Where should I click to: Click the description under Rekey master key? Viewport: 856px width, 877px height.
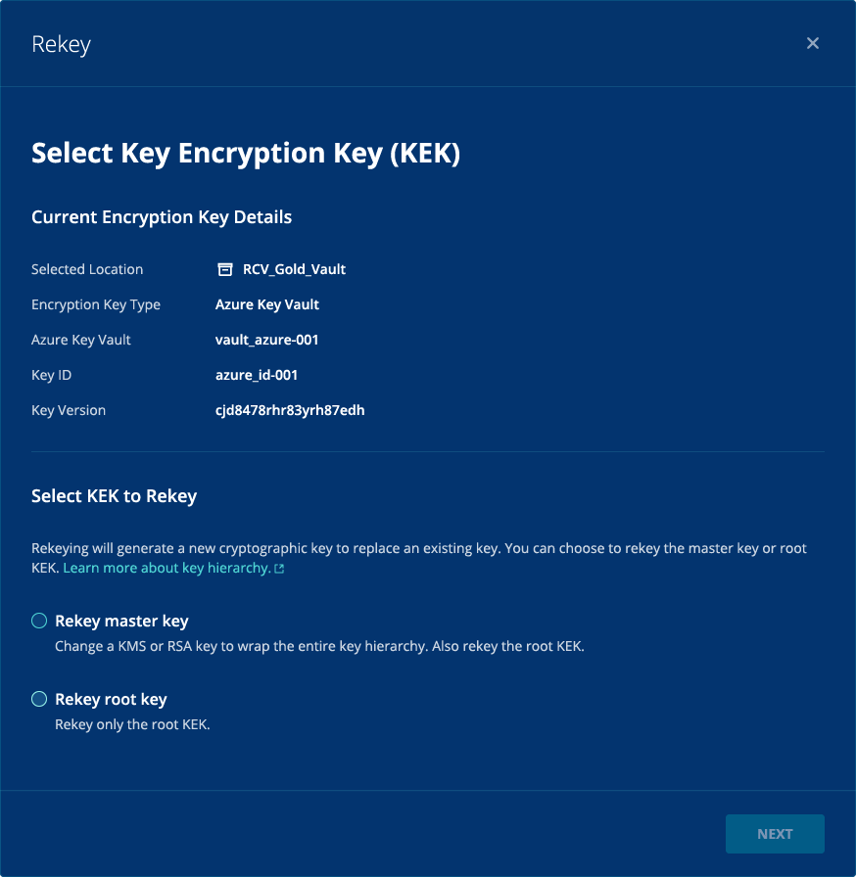click(x=319, y=647)
